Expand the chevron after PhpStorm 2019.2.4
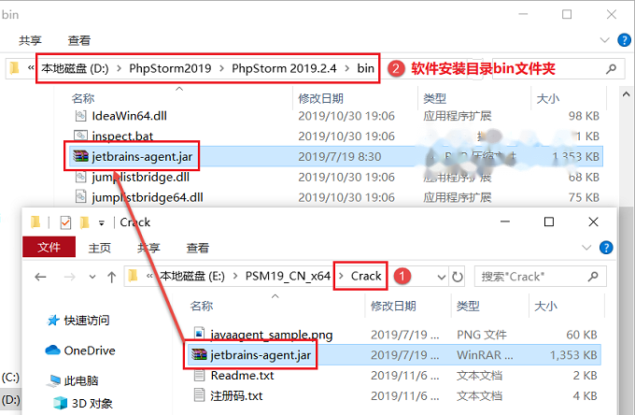635x415 pixels. pos(346,68)
